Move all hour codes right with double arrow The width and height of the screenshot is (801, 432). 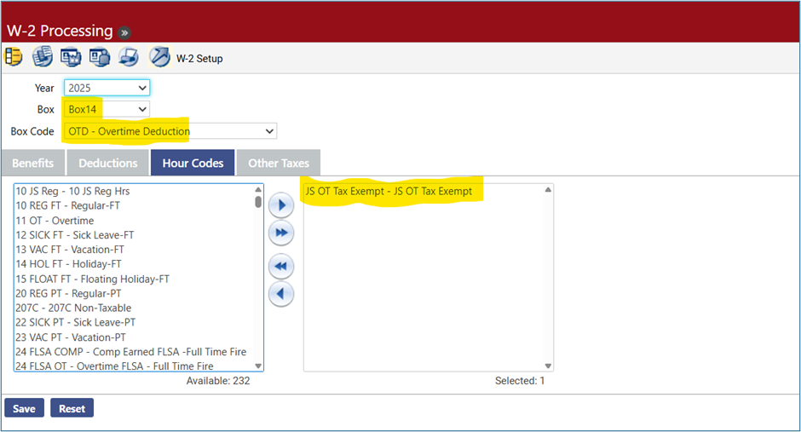click(281, 233)
